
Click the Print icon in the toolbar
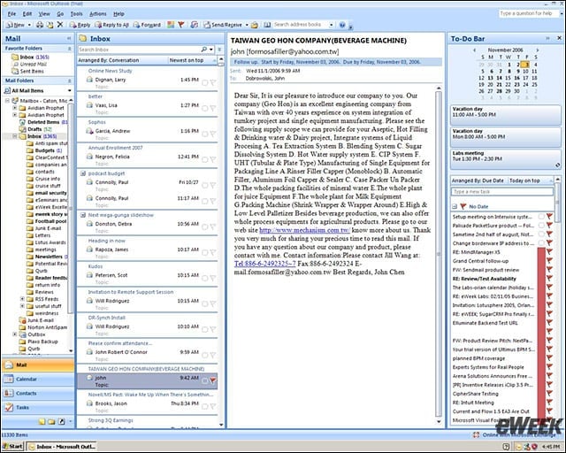tap(39, 25)
